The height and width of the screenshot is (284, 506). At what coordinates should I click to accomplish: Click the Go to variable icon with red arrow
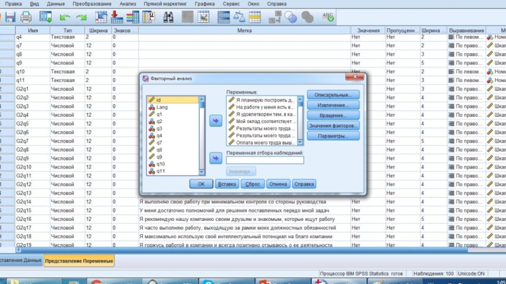(117, 17)
